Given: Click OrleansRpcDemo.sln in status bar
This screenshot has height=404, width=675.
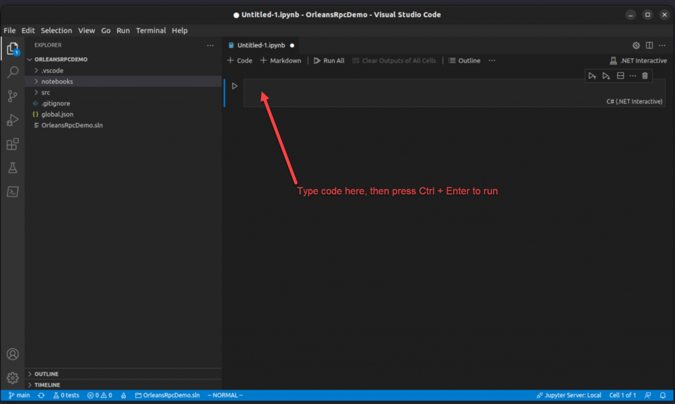Looking at the screenshot, I should [x=167, y=395].
